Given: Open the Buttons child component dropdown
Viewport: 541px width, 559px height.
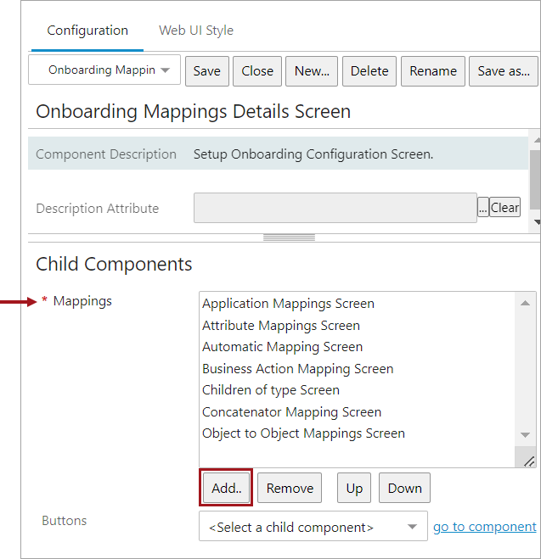Looking at the screenshot, I should pos(313,527).
